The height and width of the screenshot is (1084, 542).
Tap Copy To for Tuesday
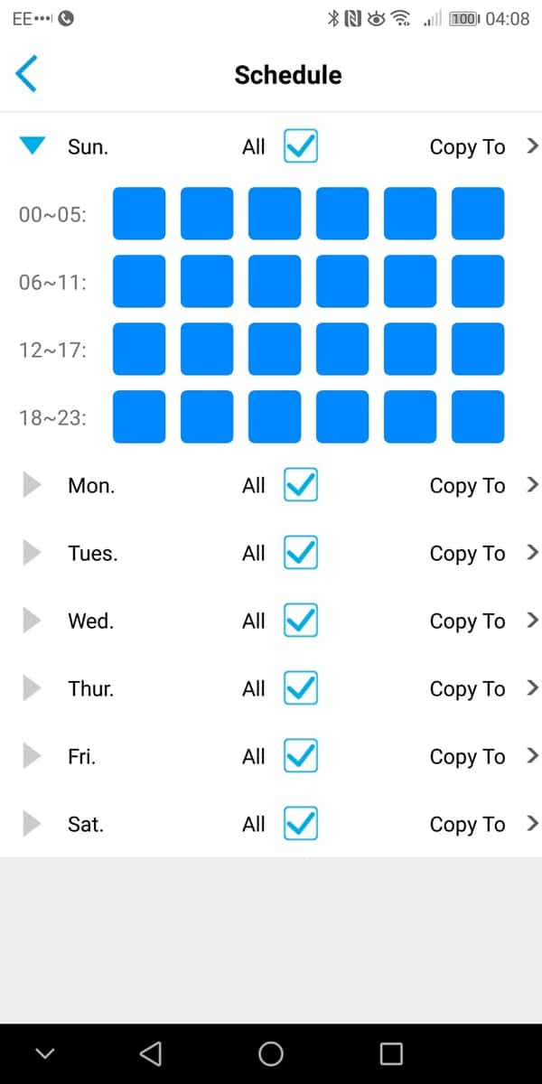click(468, 553)
